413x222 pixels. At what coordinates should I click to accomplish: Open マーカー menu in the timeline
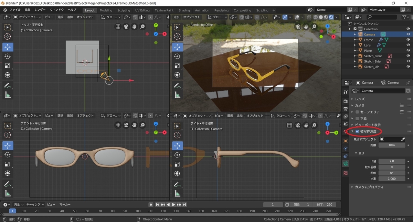pos(65,204)
